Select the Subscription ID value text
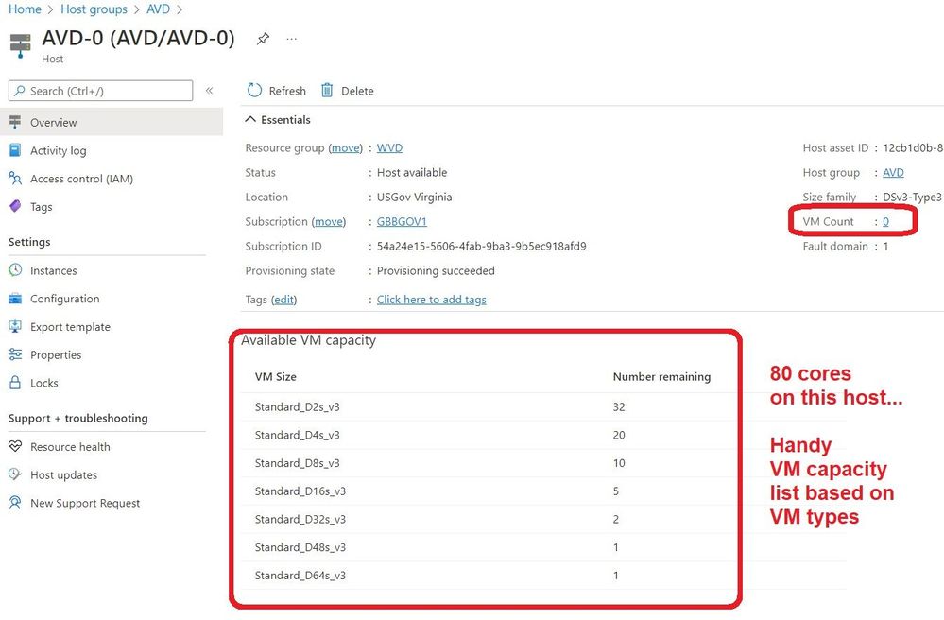 (481, 246)
